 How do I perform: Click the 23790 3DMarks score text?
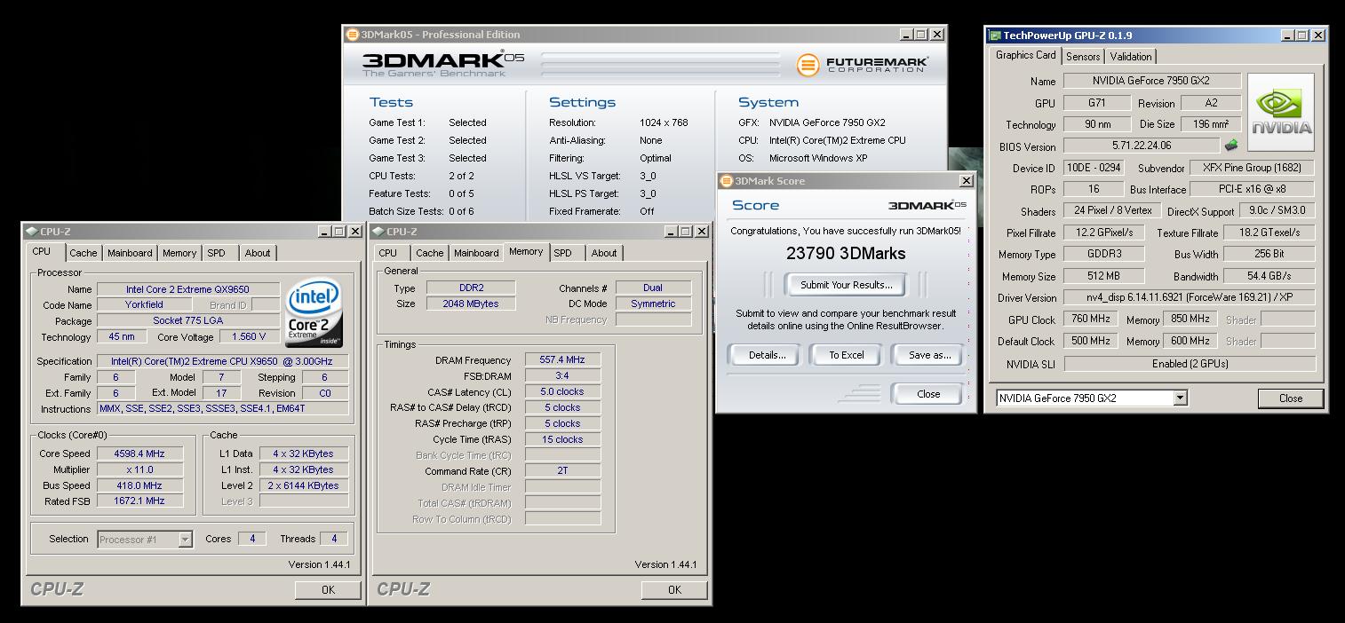coord(846,254)
